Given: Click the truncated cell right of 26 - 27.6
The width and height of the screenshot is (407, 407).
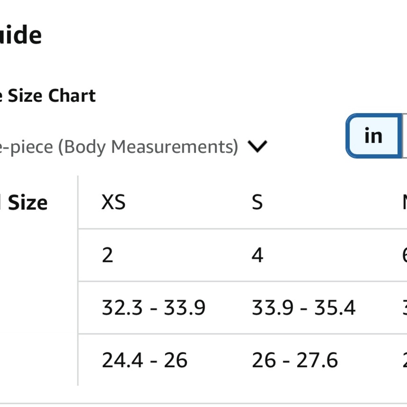Looking at the screenshot, I should [x=405, y=360].
